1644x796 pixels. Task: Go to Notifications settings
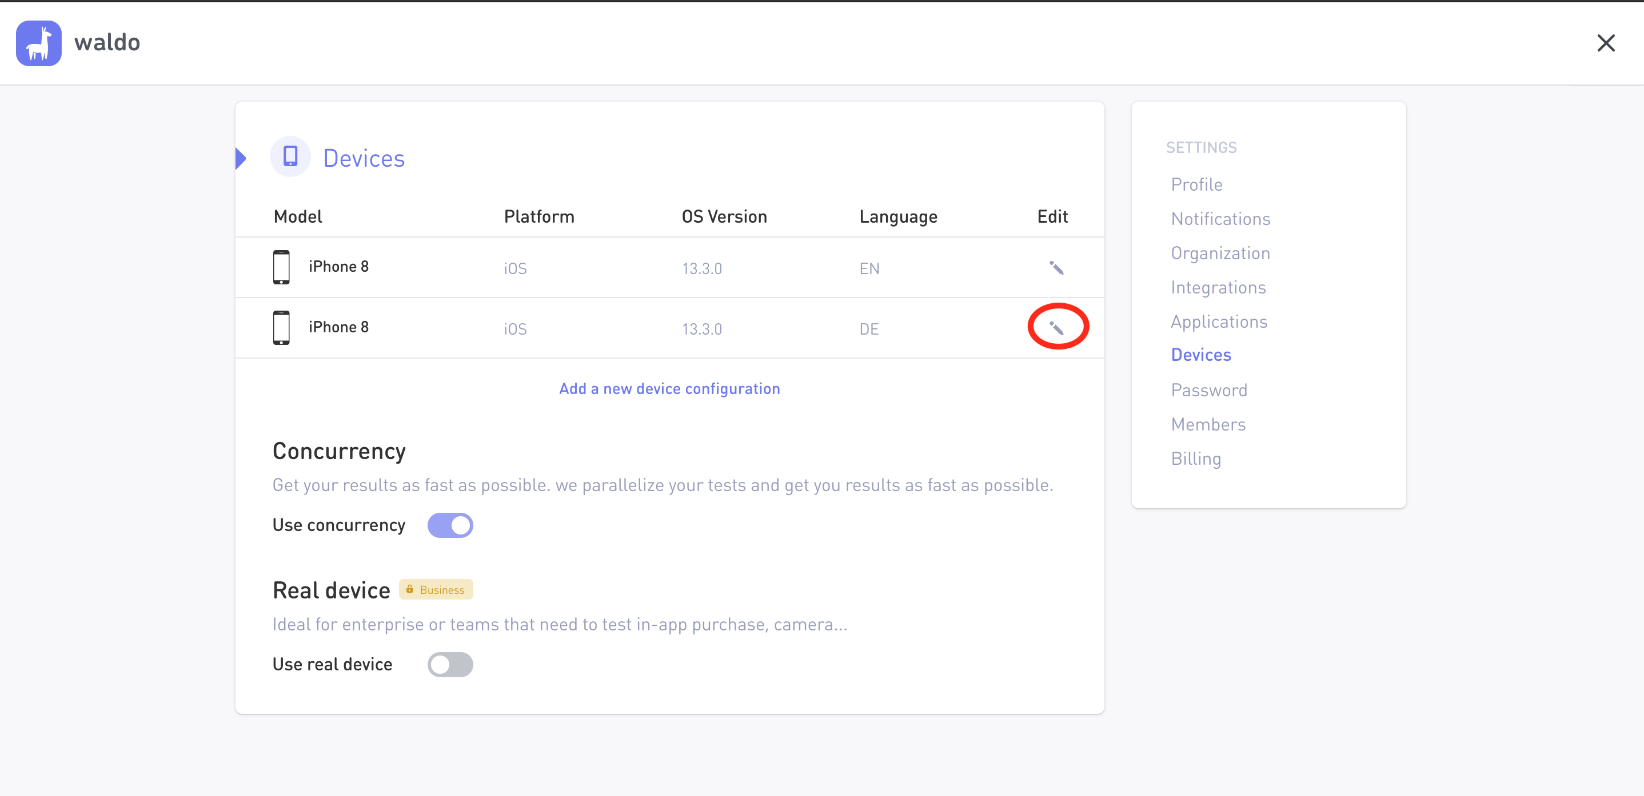pos(1220,219)
